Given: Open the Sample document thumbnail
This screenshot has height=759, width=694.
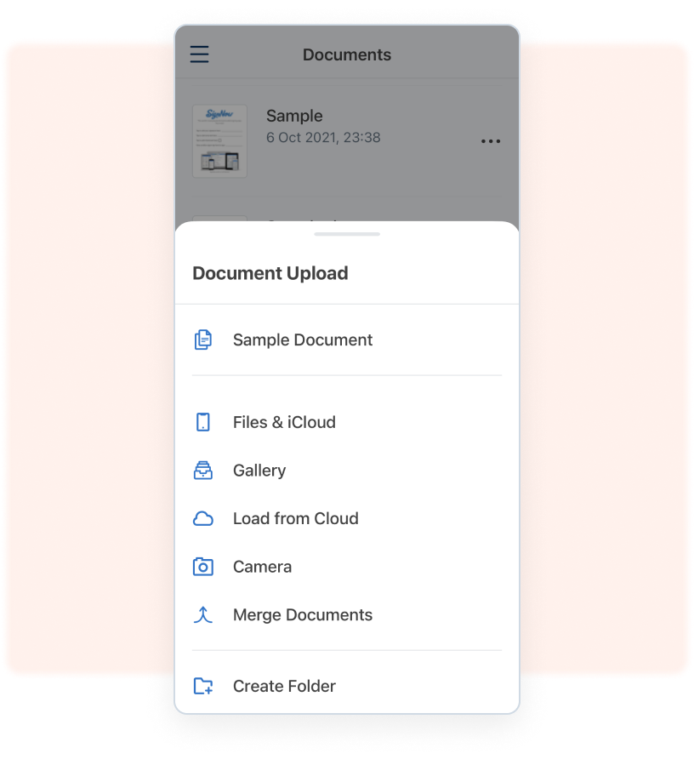Looking at the screenshot, I should coord(219,140).
